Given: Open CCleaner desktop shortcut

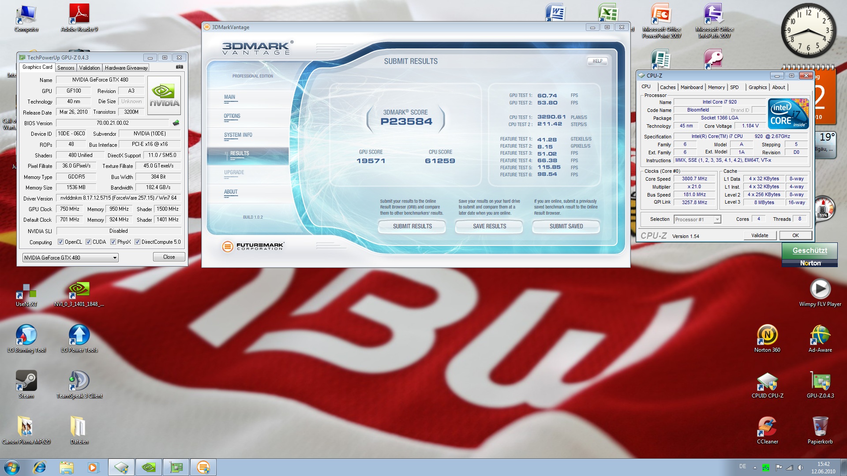Looking at the screenshot, I should point(767,430).
